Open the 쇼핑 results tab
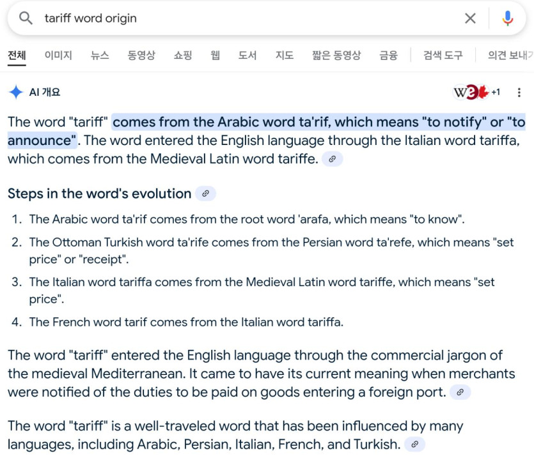The height and width of the screenshot is (472, 534). tap(183, 56)
